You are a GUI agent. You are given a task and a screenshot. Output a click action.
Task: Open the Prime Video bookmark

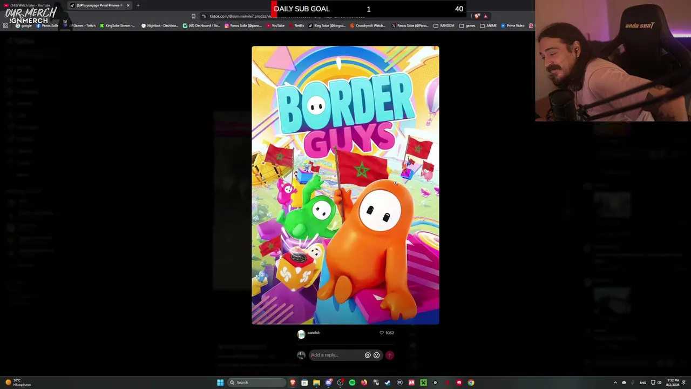coord(513,25)
